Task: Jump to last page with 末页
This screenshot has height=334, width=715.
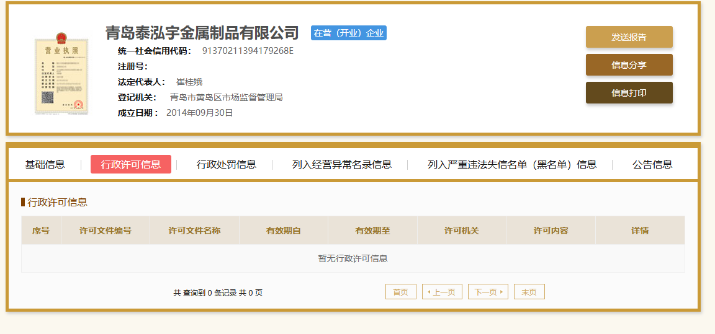Action: click(529, 292)
